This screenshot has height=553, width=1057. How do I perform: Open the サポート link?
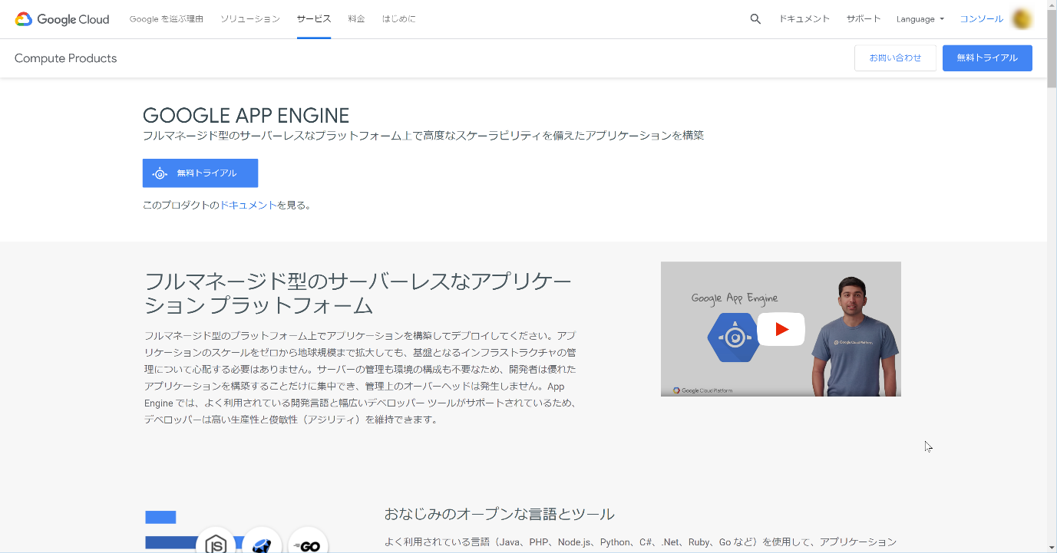[x=864, y=19]
